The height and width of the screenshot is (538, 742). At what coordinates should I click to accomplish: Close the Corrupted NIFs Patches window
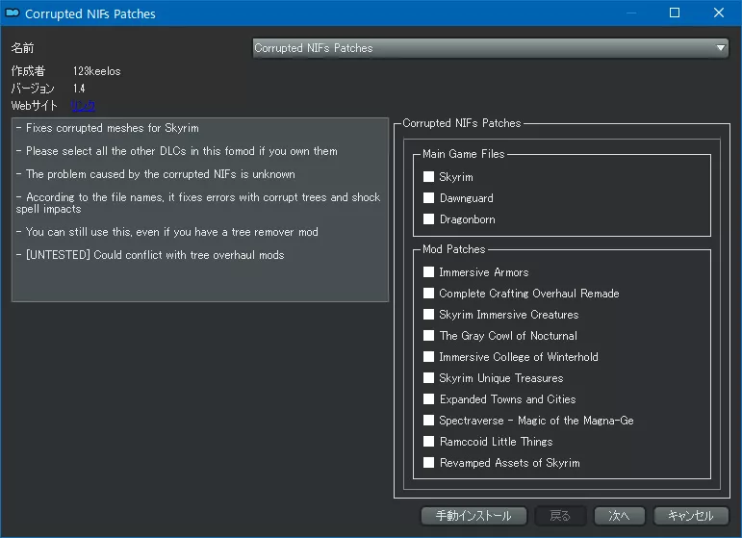(x=718, y=13)
